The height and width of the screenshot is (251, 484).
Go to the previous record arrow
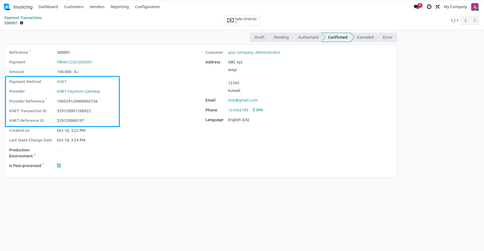coord(465,21)
